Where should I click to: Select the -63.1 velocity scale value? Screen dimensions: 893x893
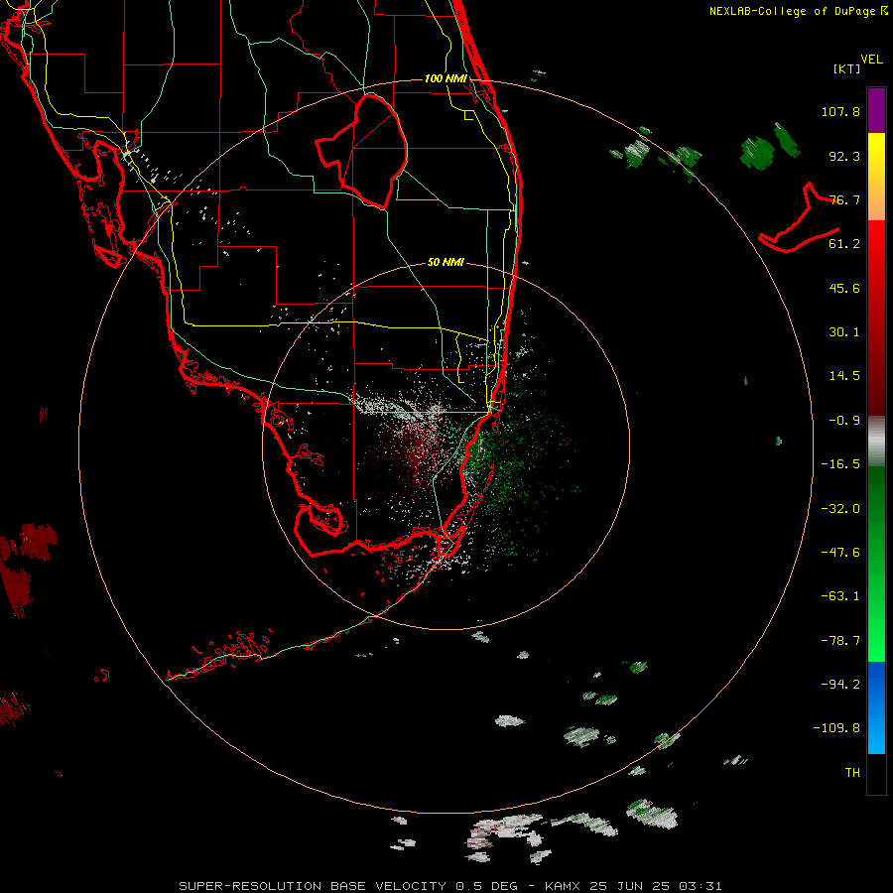(840, 596)
